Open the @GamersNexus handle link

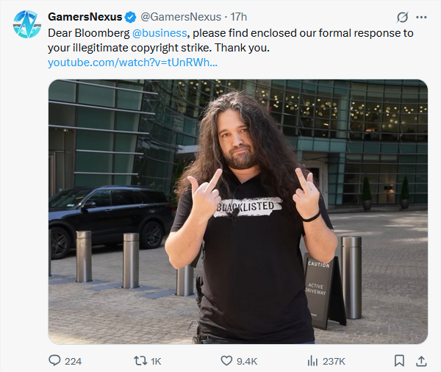pyautogui.click(x=181, y=17)
